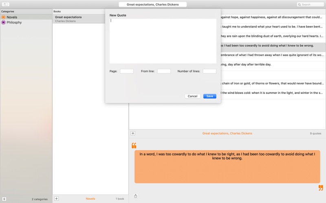Image resolution: width=326 pixels, height=203 pixels.
Task: Add a new quote with plus button
Action: tap(133, 133)
